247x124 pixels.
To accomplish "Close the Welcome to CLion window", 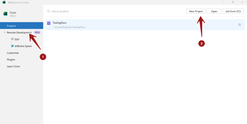I will 242,2.
